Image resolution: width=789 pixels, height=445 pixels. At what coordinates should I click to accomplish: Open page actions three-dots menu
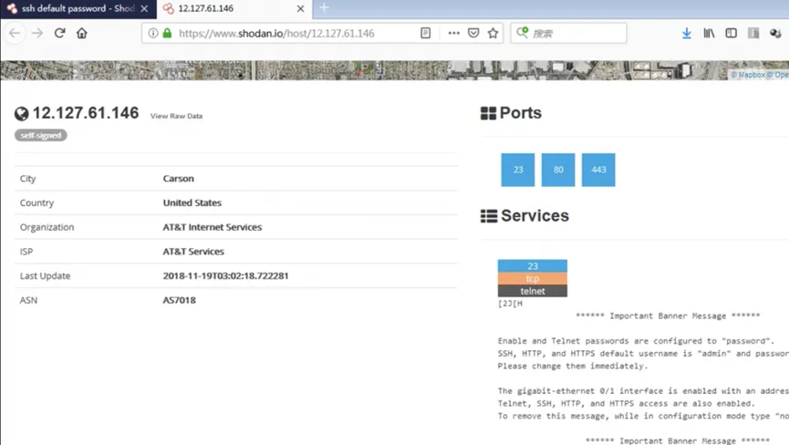453,33
